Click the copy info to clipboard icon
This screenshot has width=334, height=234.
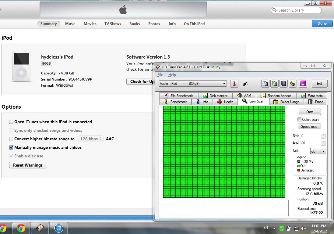[x=265, y=84]
